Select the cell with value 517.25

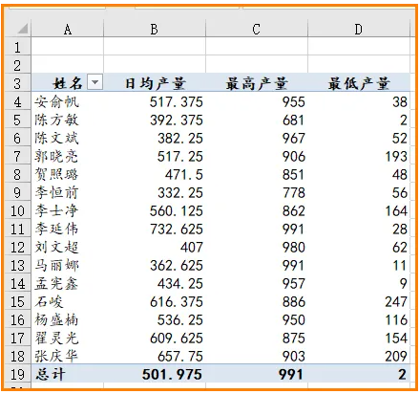pos(155,156)
